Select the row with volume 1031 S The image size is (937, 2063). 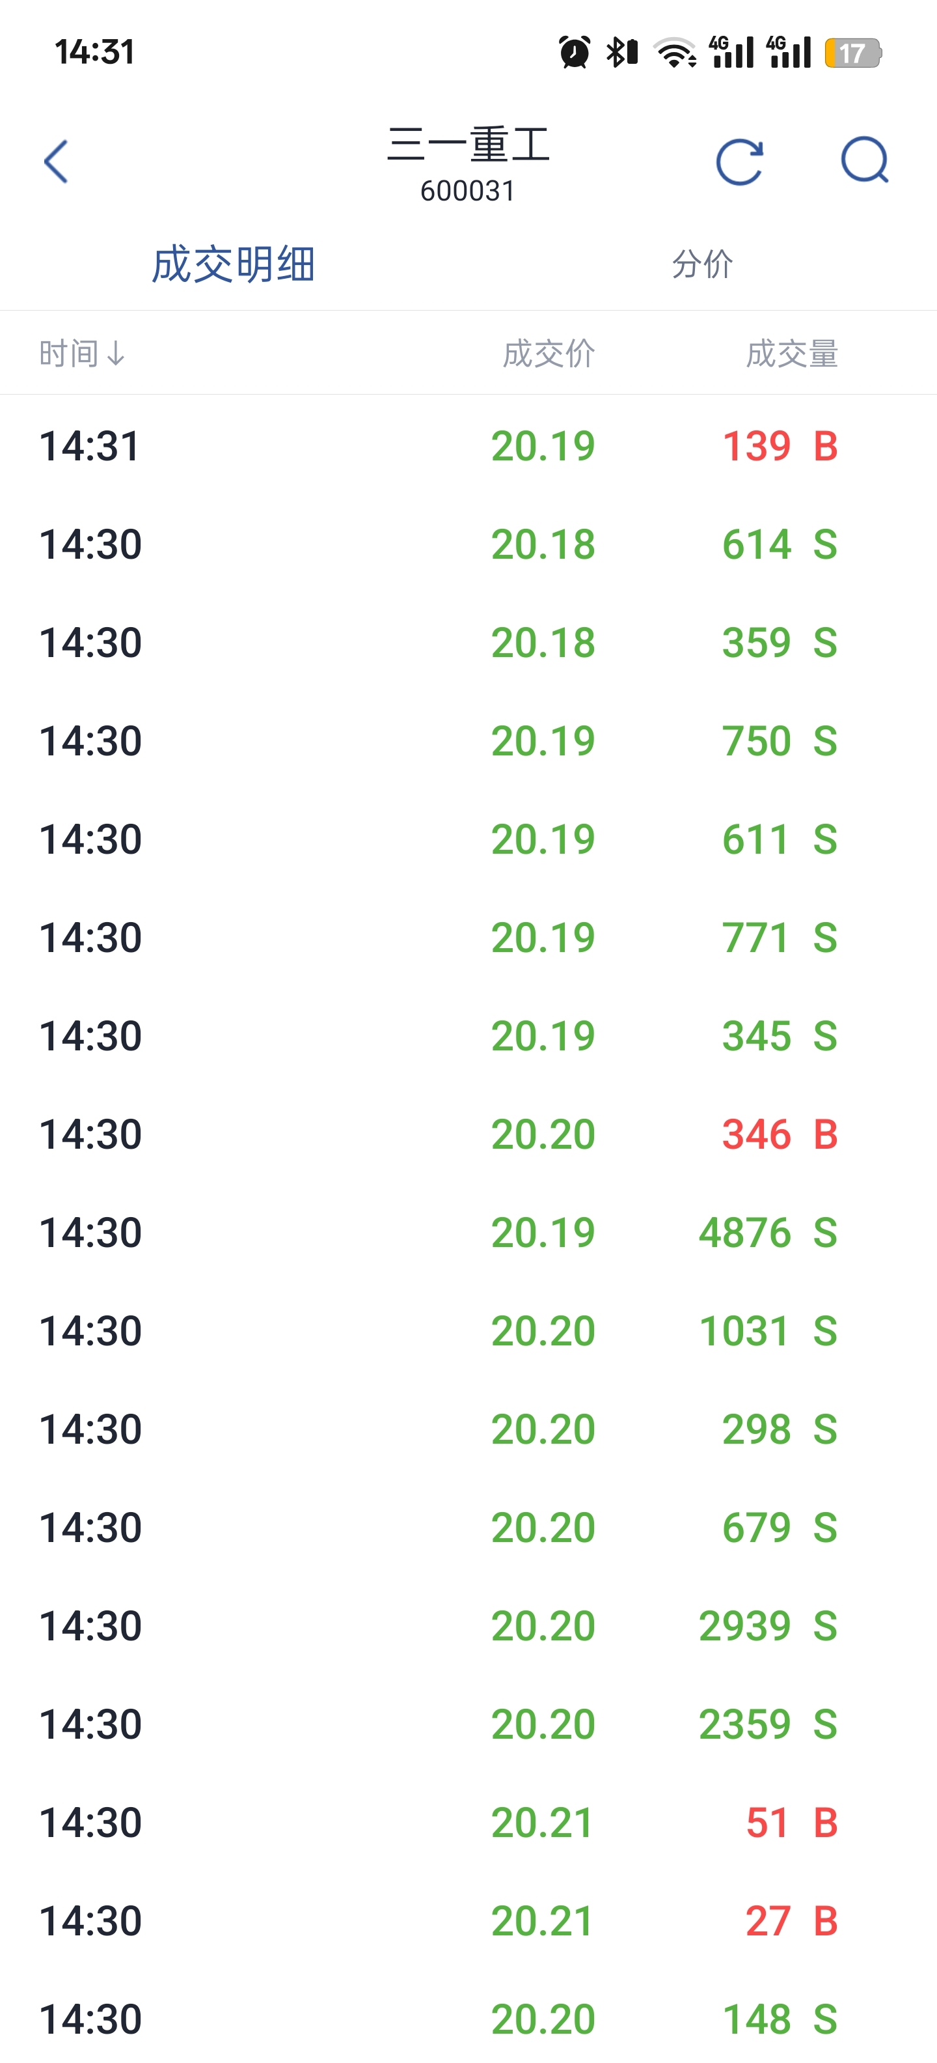[468, 1331]
